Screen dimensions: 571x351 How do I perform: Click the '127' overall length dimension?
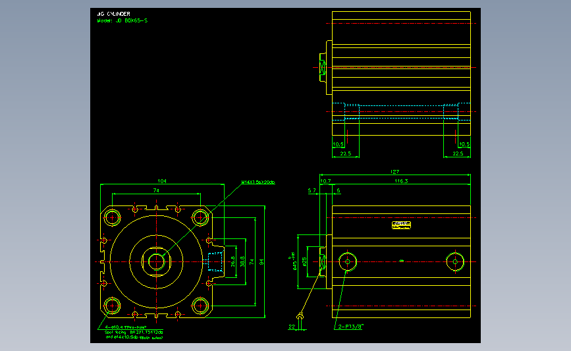(394, 171)
